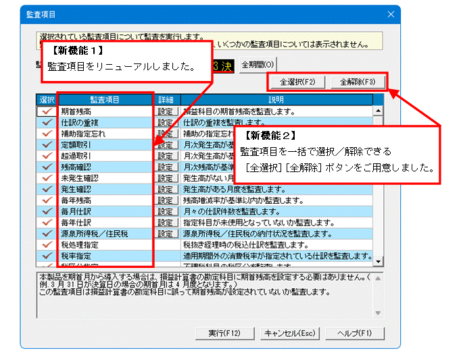The height and width of the screenshot is (355, 461).
Task: Click the 選択 column header
Action: tap(47, 100)
